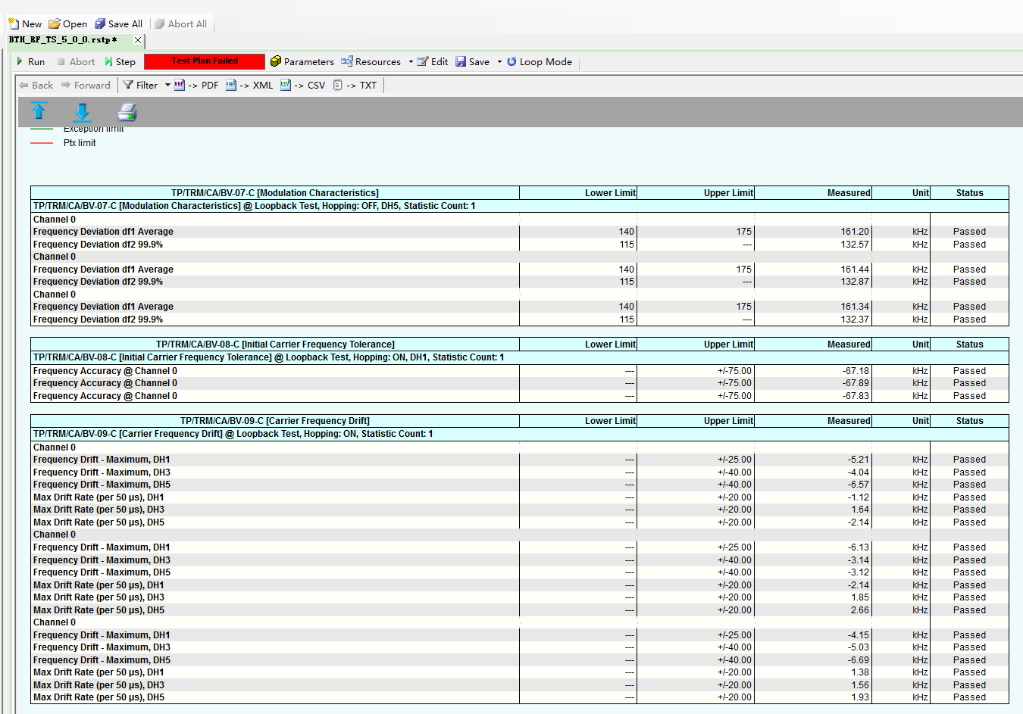Select the Initial Carrier Frequency Tolerance table header
The image size is (1023, 714).
(275, 345)
